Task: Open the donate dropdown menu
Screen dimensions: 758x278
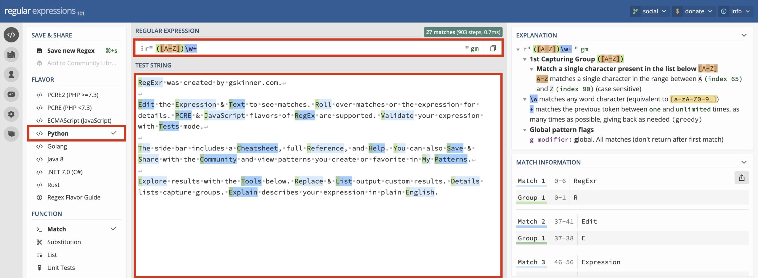Action: click(x=694, y=11)
